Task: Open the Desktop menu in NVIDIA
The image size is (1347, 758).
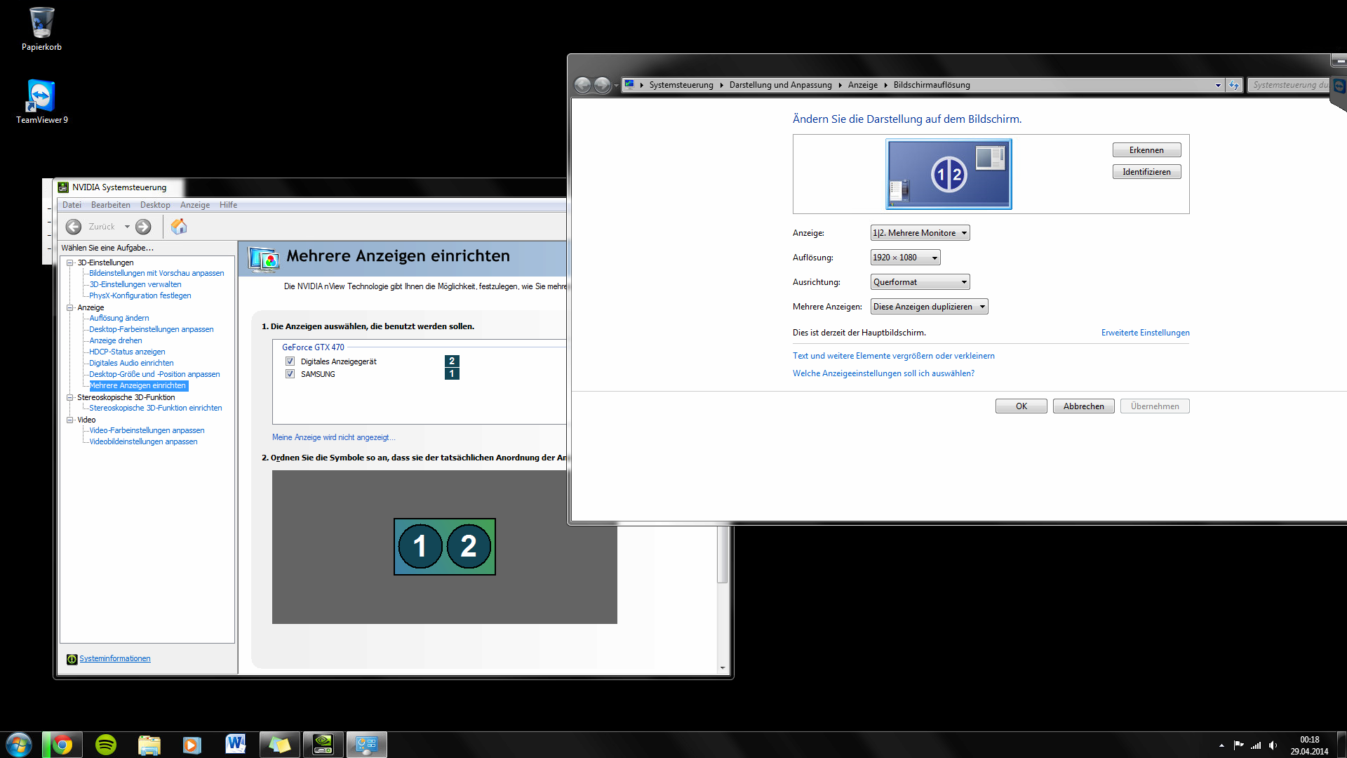Action: (155, 205)
